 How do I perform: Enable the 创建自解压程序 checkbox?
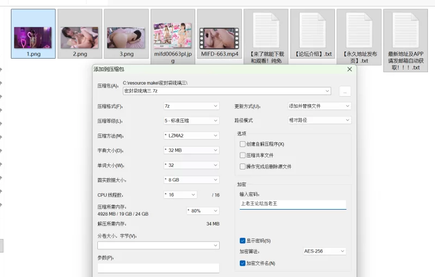(243, 144)
